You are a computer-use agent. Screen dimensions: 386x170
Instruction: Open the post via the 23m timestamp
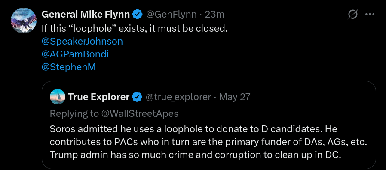point(214,15)
